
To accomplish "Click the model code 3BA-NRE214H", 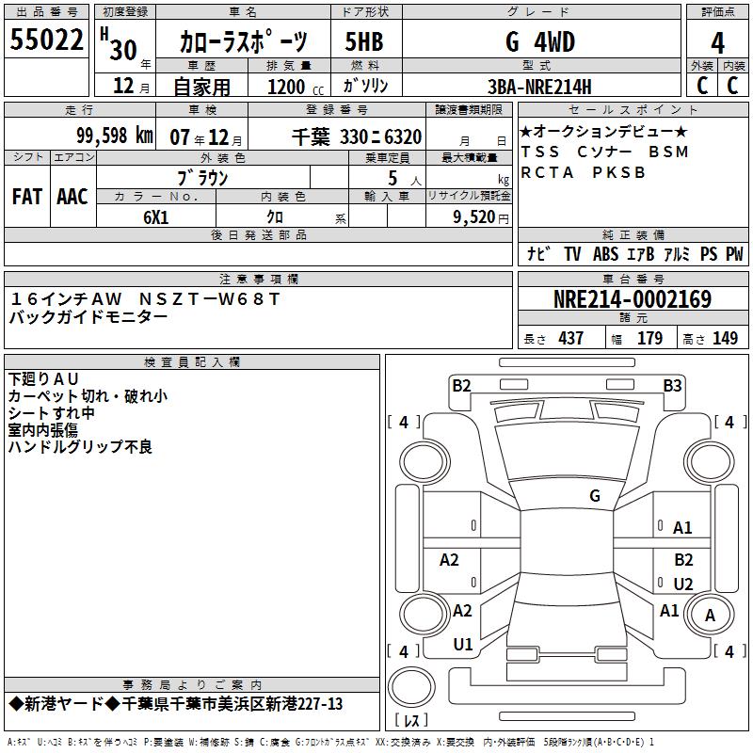I will (x=539, y=87).
